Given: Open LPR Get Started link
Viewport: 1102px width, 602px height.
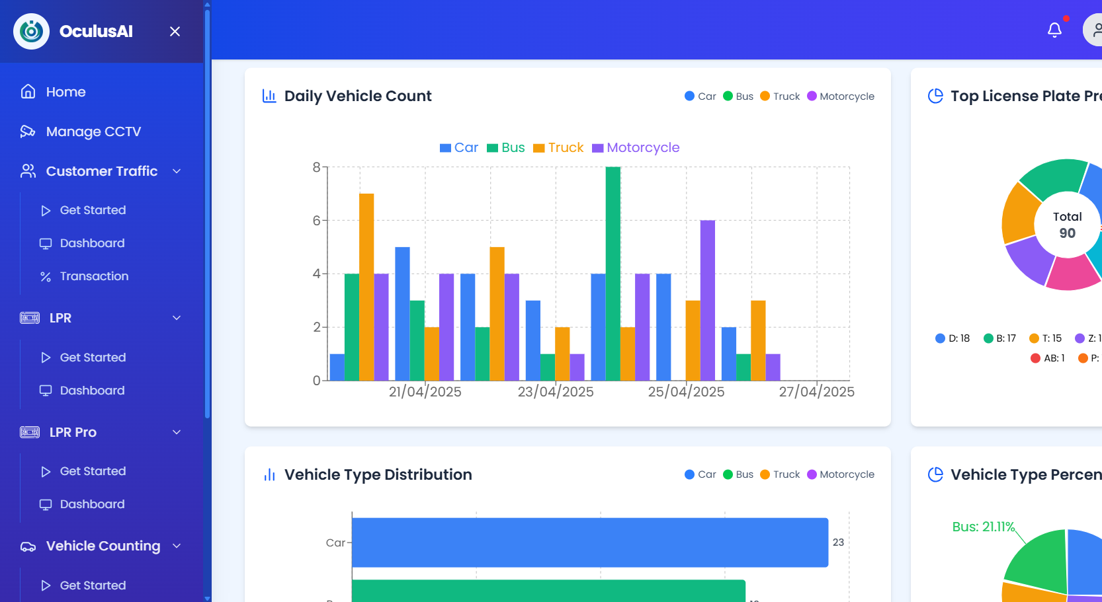Looking at the screenshot, I should (x=93, y=357).
